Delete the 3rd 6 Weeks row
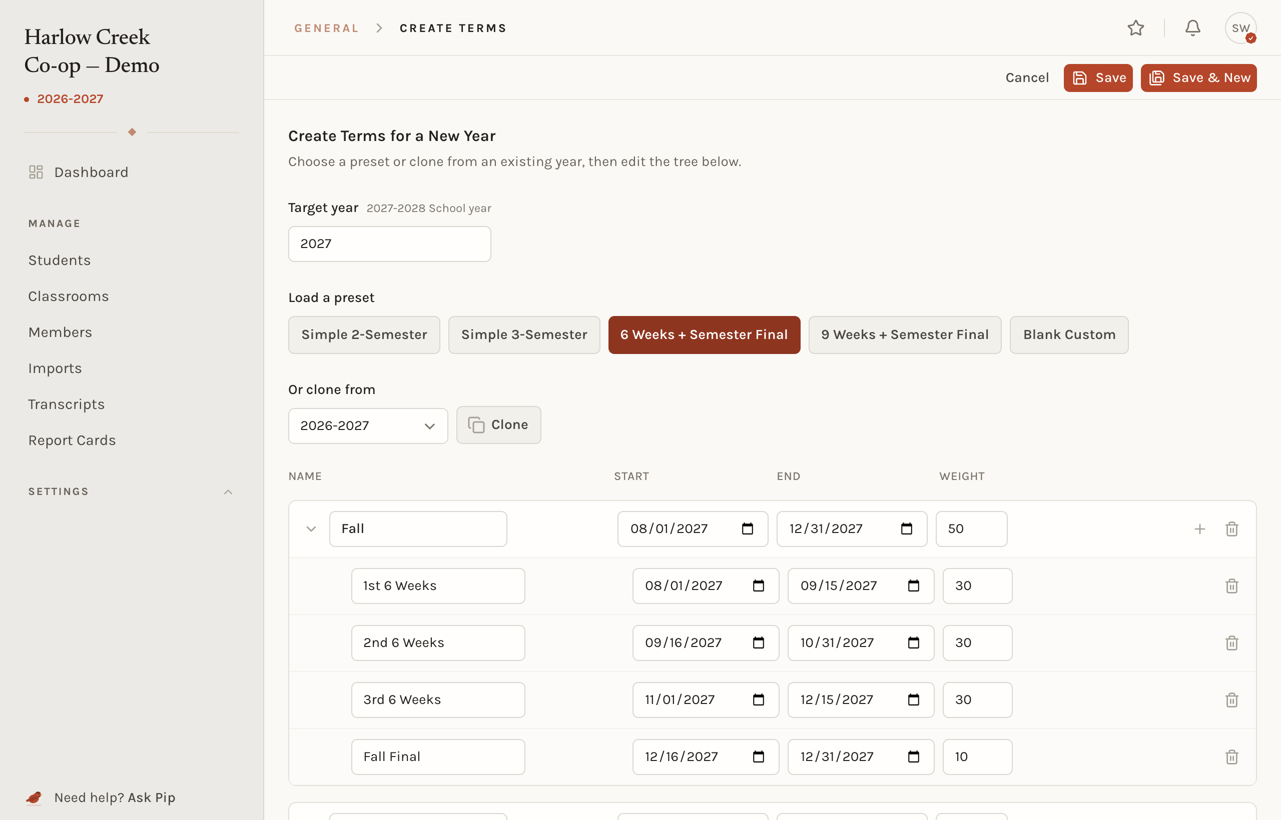Image resolution: width=1281 pixels, height=820 pixels. 1231,699
